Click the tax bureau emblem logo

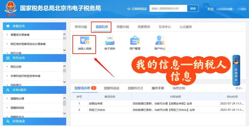point(11,9)
